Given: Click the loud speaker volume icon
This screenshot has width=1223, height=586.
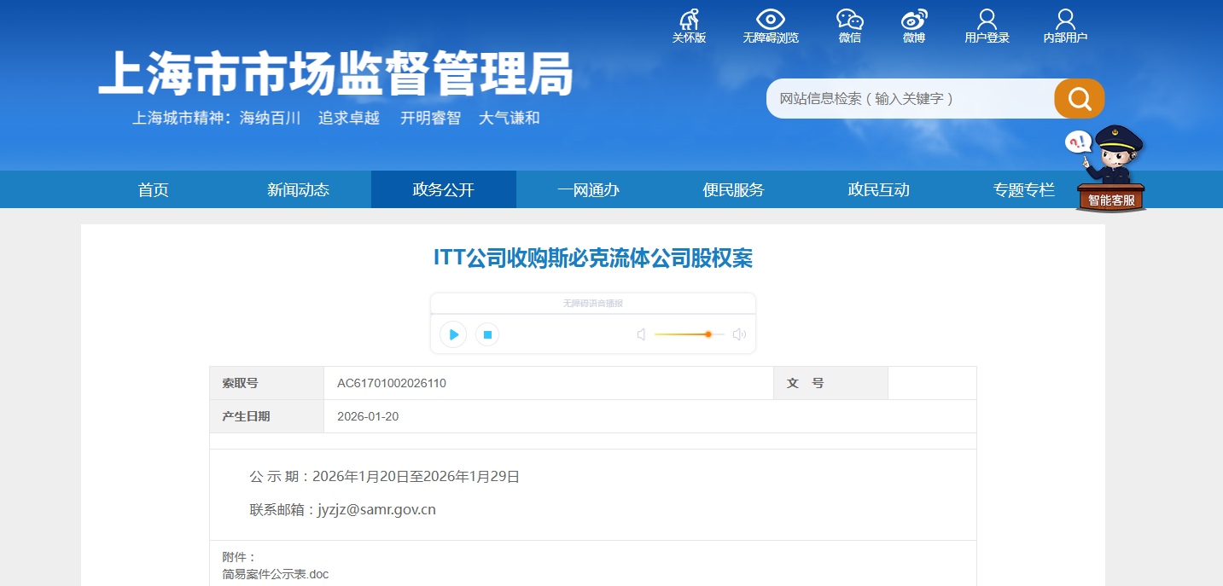Looking at the screenshot, I should coord(739,334).
